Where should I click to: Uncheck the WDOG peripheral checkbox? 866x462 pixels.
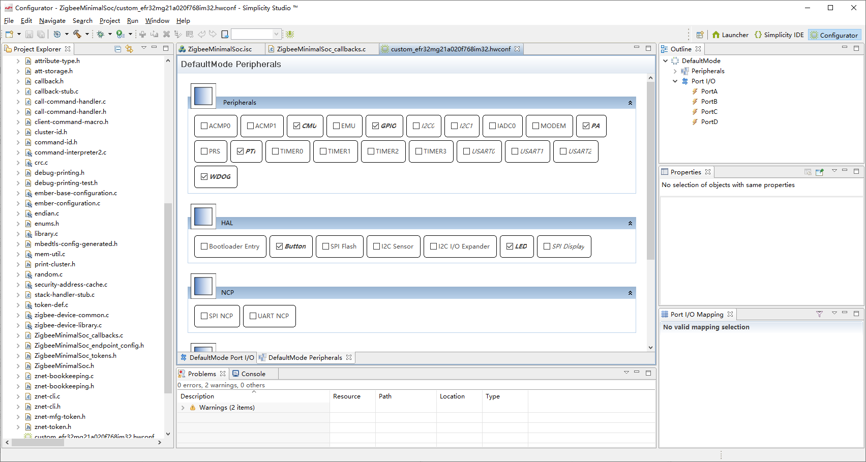click(x=204, y=177)
